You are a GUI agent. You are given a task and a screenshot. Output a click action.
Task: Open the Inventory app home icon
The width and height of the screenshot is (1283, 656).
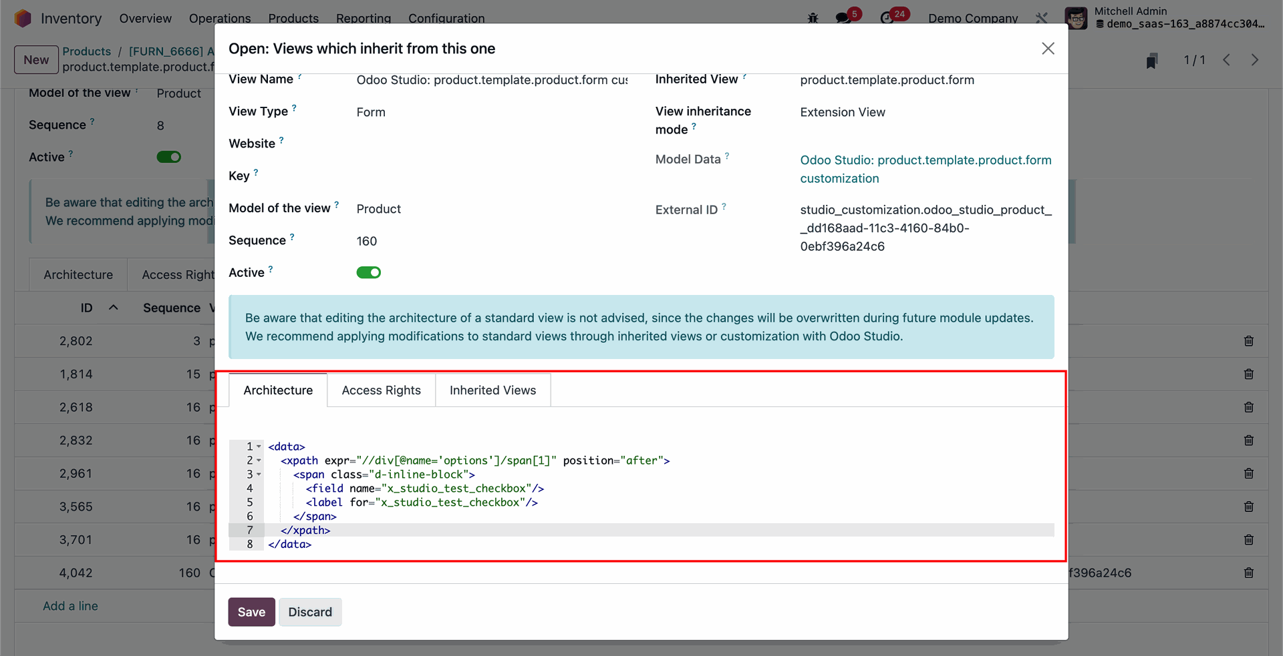(23, 18)
